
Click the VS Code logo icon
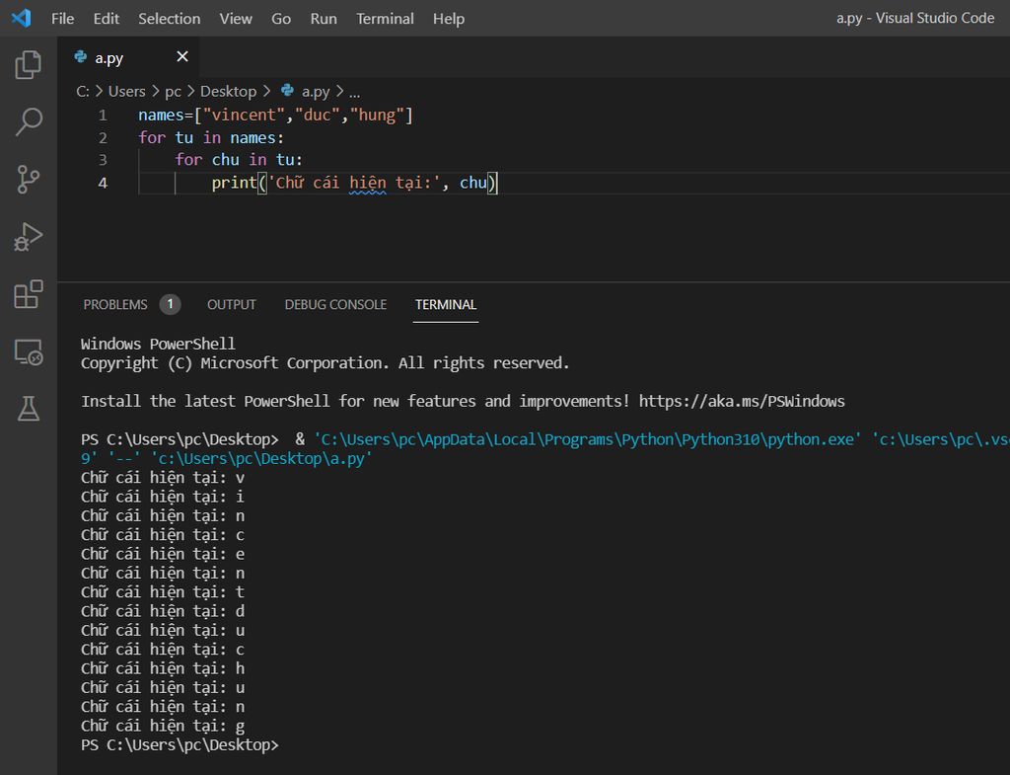[21, 18]
